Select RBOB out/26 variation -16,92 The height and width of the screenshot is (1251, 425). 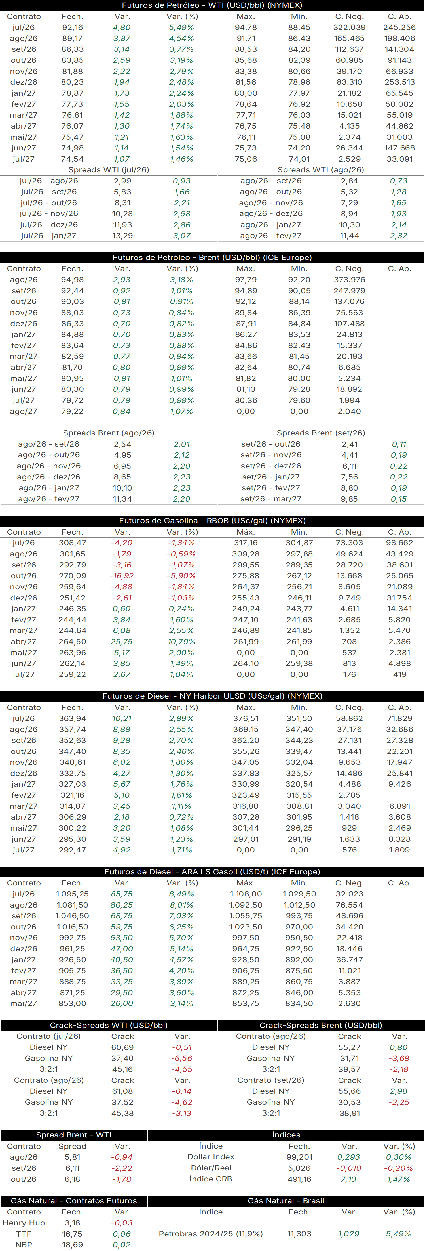point(121,576)
